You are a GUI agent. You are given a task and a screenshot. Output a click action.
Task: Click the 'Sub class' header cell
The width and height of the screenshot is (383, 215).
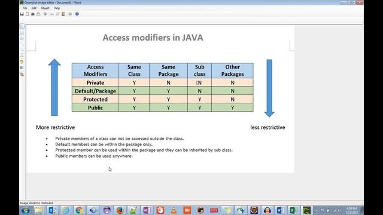pyautogui.click(x=199, y=70)
